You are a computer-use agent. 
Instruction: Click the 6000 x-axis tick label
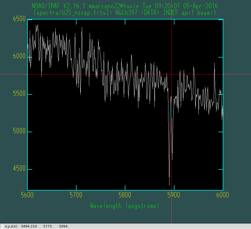tap(223, 195)
